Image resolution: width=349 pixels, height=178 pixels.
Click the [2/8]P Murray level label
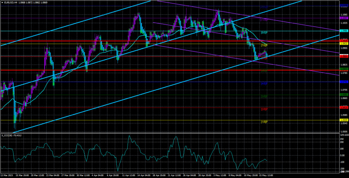(264, 109)
